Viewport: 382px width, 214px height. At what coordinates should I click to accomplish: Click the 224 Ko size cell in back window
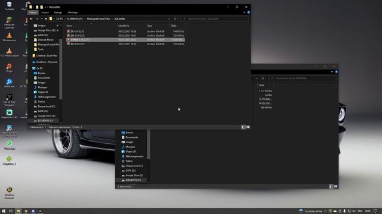268,95
